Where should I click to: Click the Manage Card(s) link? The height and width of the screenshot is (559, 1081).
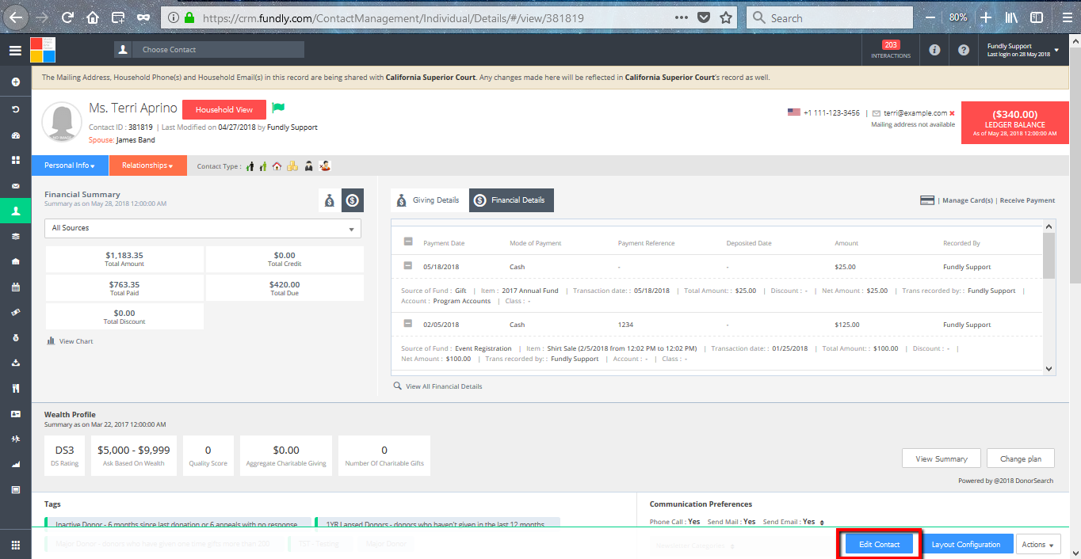pos(968,200)
